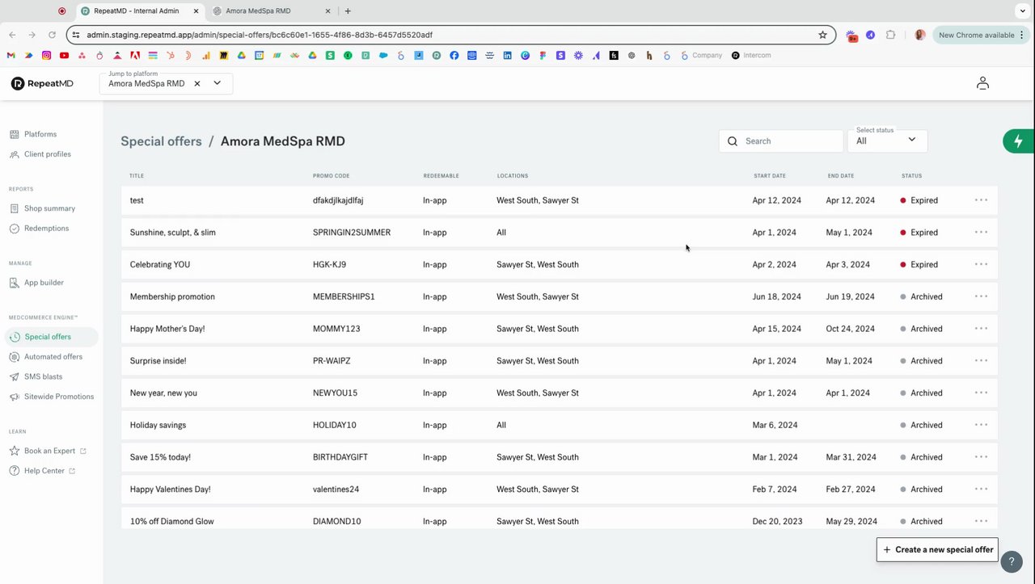Open more options for Surprise inside!

(x=981, y=361)
